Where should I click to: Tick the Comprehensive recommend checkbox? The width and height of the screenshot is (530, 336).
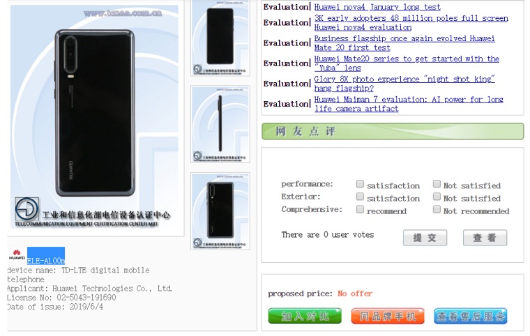pyautogui.click(x=360, y=209)
